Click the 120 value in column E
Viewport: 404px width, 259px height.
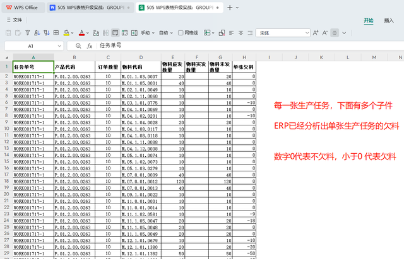tap(173, 181)
